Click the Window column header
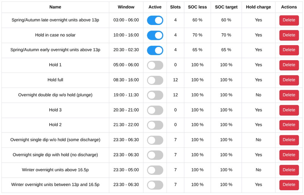The image size is (304, 195). [x=126, y=7]
